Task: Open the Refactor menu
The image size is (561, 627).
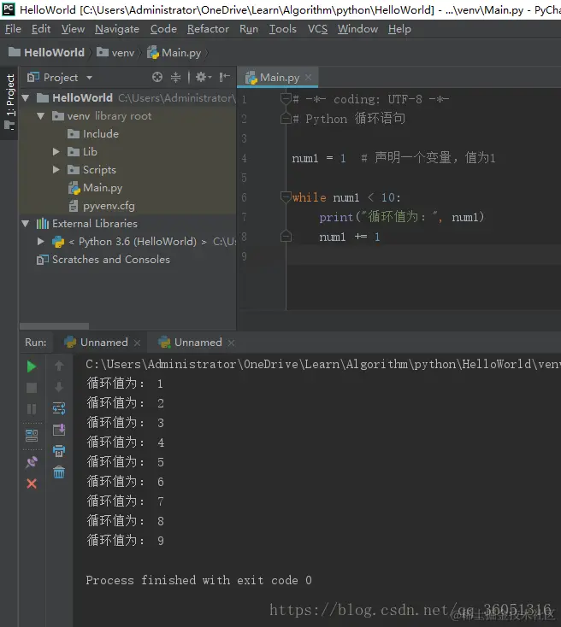Action: [208, 29]
